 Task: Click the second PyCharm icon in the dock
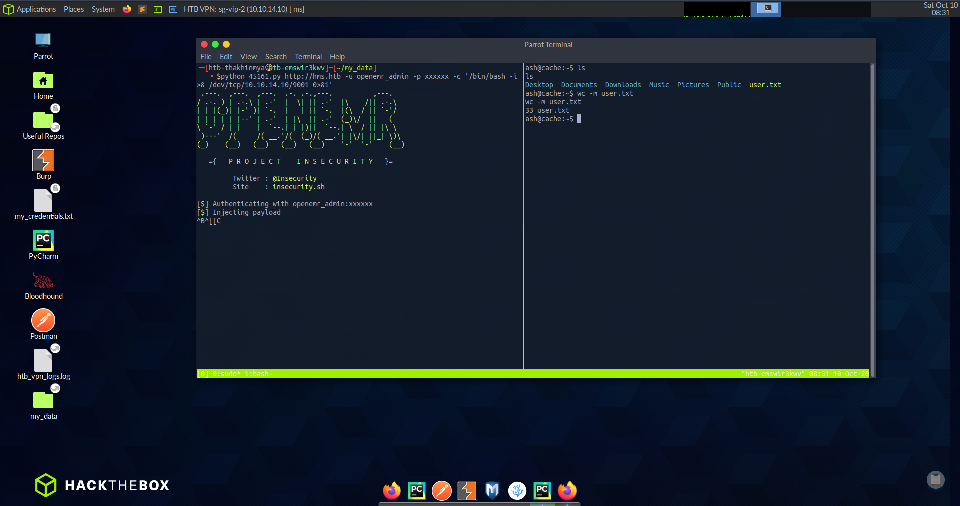[x=542, y=491]
